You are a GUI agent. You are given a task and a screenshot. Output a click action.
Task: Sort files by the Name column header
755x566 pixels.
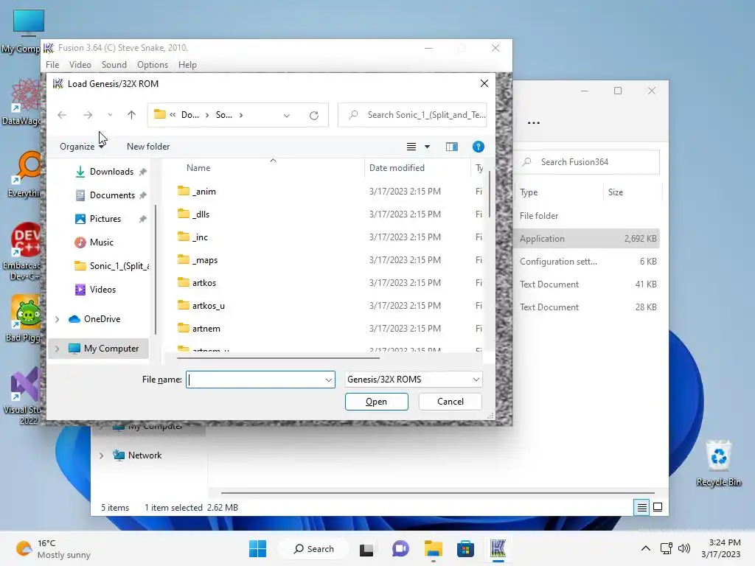tap(198, 168)
